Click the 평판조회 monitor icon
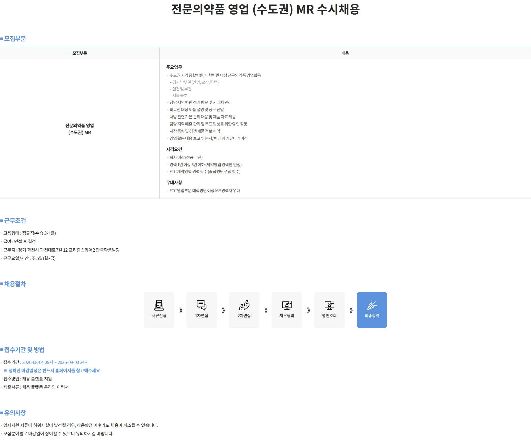The height and width of the screenshot is (443, 531). [x=329, y=305]
